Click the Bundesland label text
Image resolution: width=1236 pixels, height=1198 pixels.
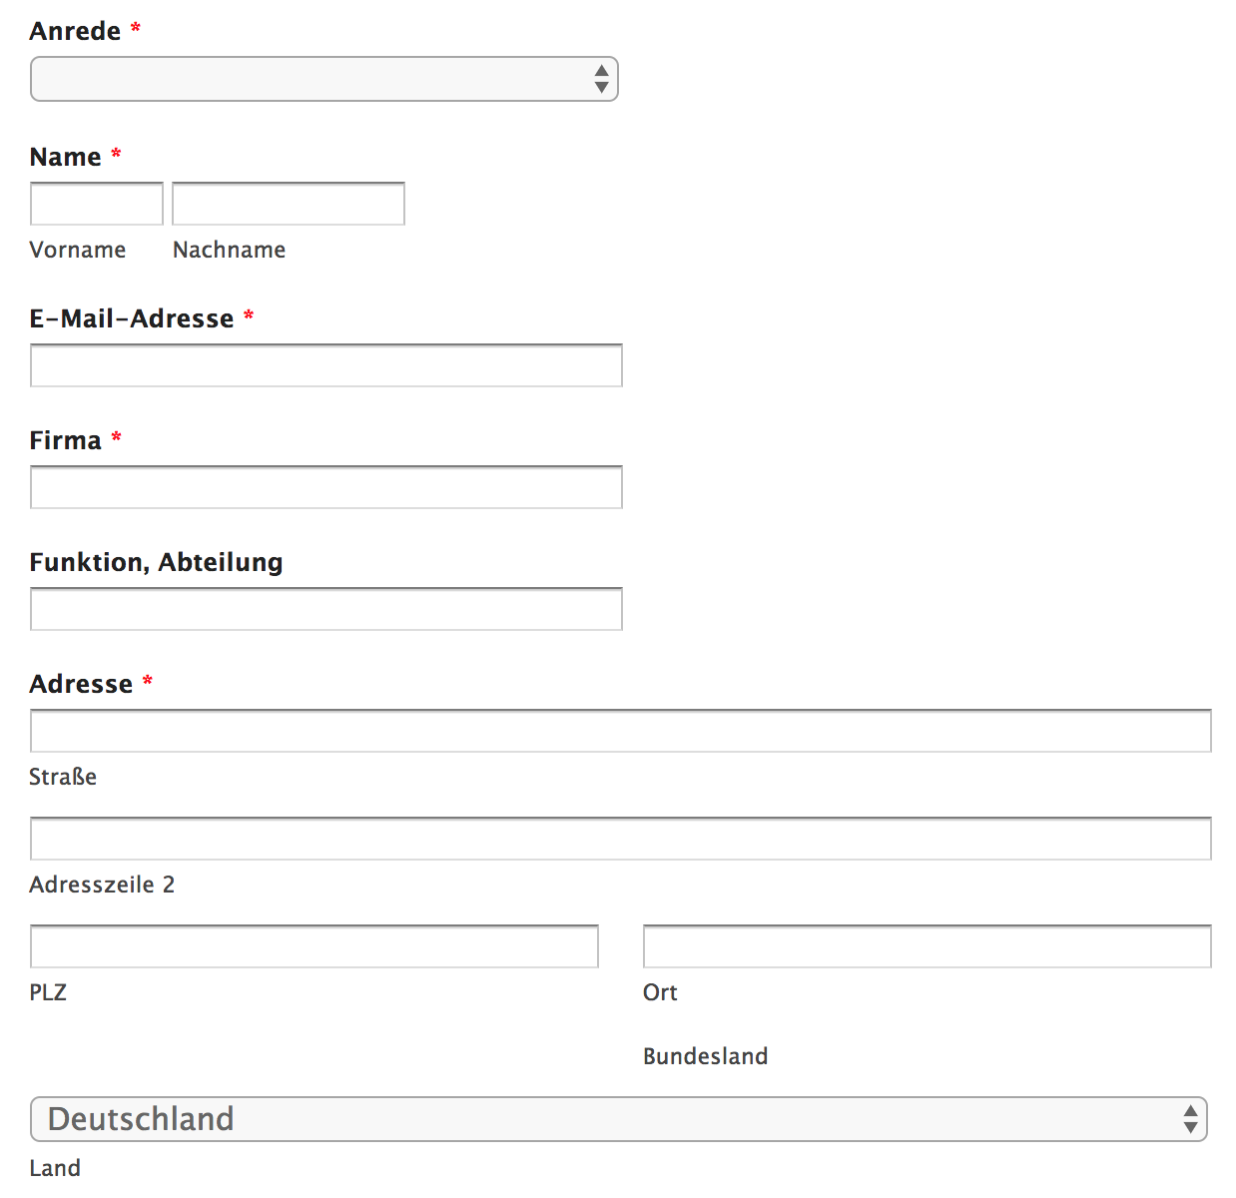click(705, 1056)
